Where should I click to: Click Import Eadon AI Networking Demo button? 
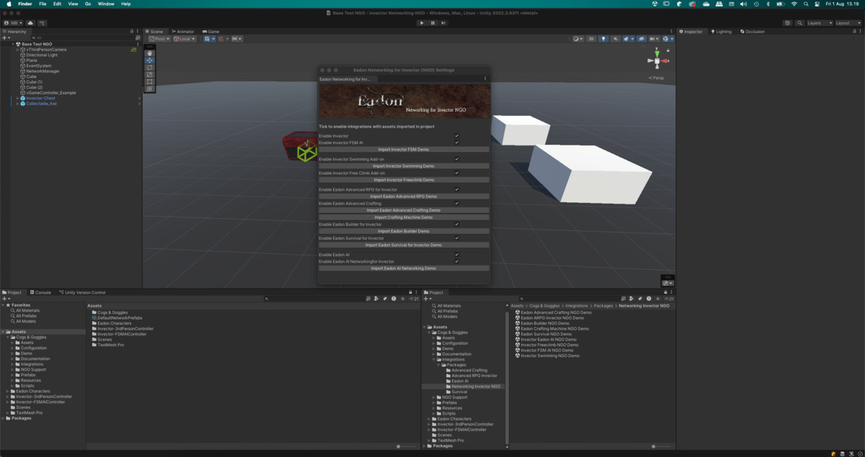click(x=404, y=268)
